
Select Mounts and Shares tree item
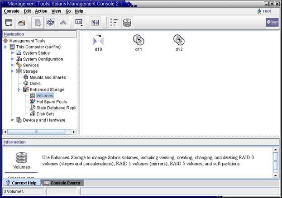(48, 77)
